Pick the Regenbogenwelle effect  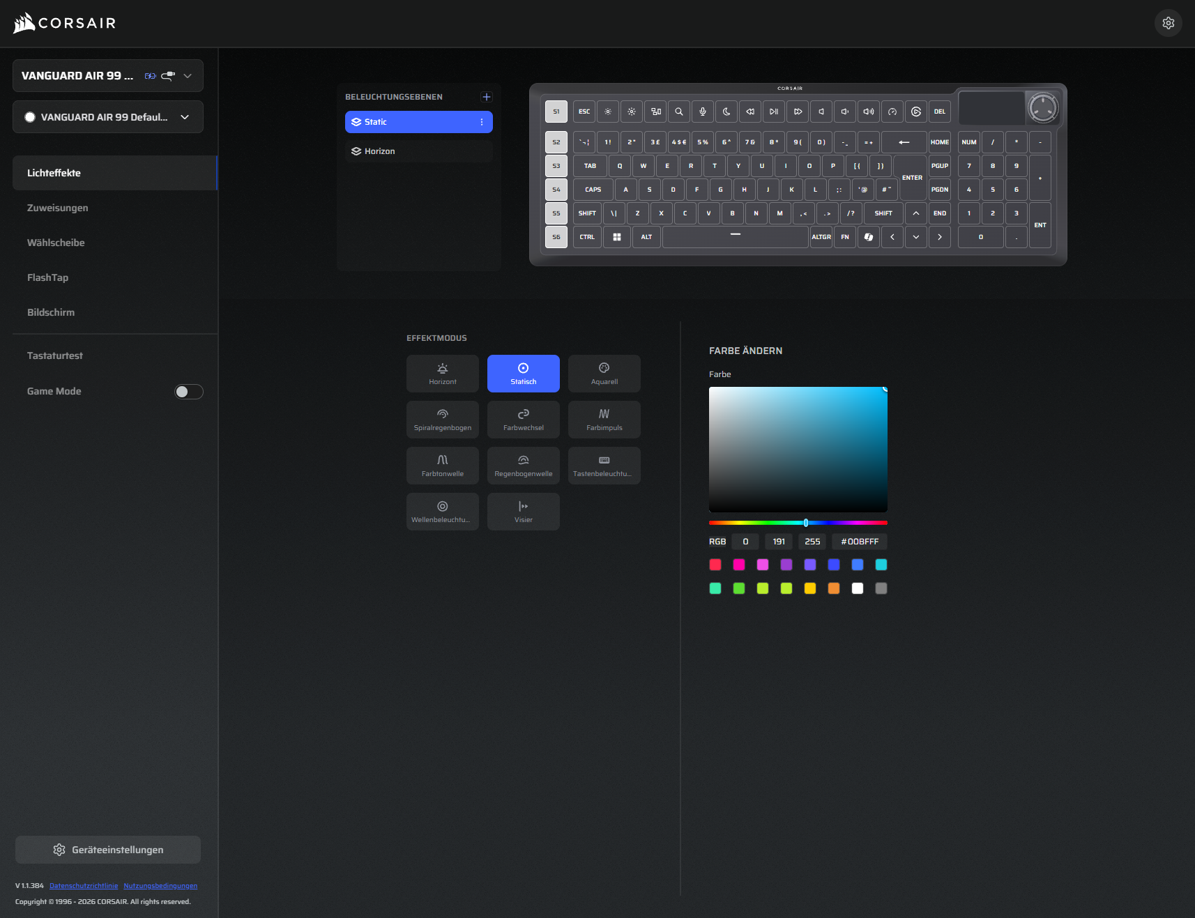(523, 466)
